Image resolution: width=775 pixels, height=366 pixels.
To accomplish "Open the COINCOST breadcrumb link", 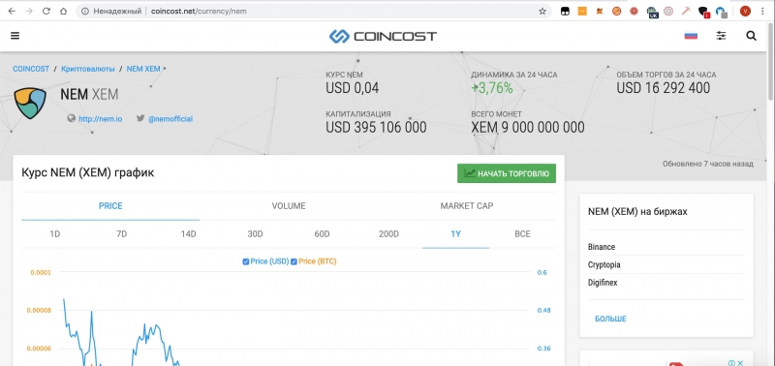I will coord(31,69).
